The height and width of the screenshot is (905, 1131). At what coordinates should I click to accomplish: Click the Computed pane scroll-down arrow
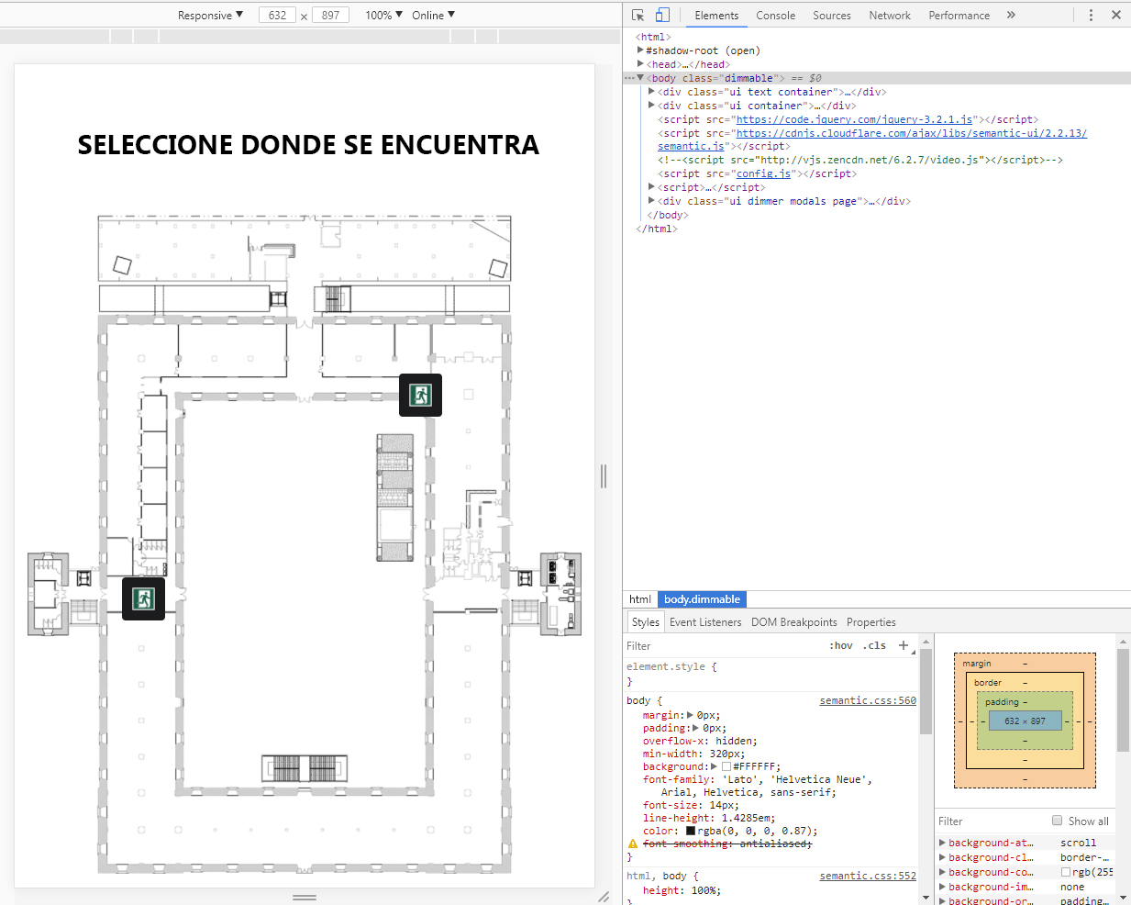[1123, 898]
